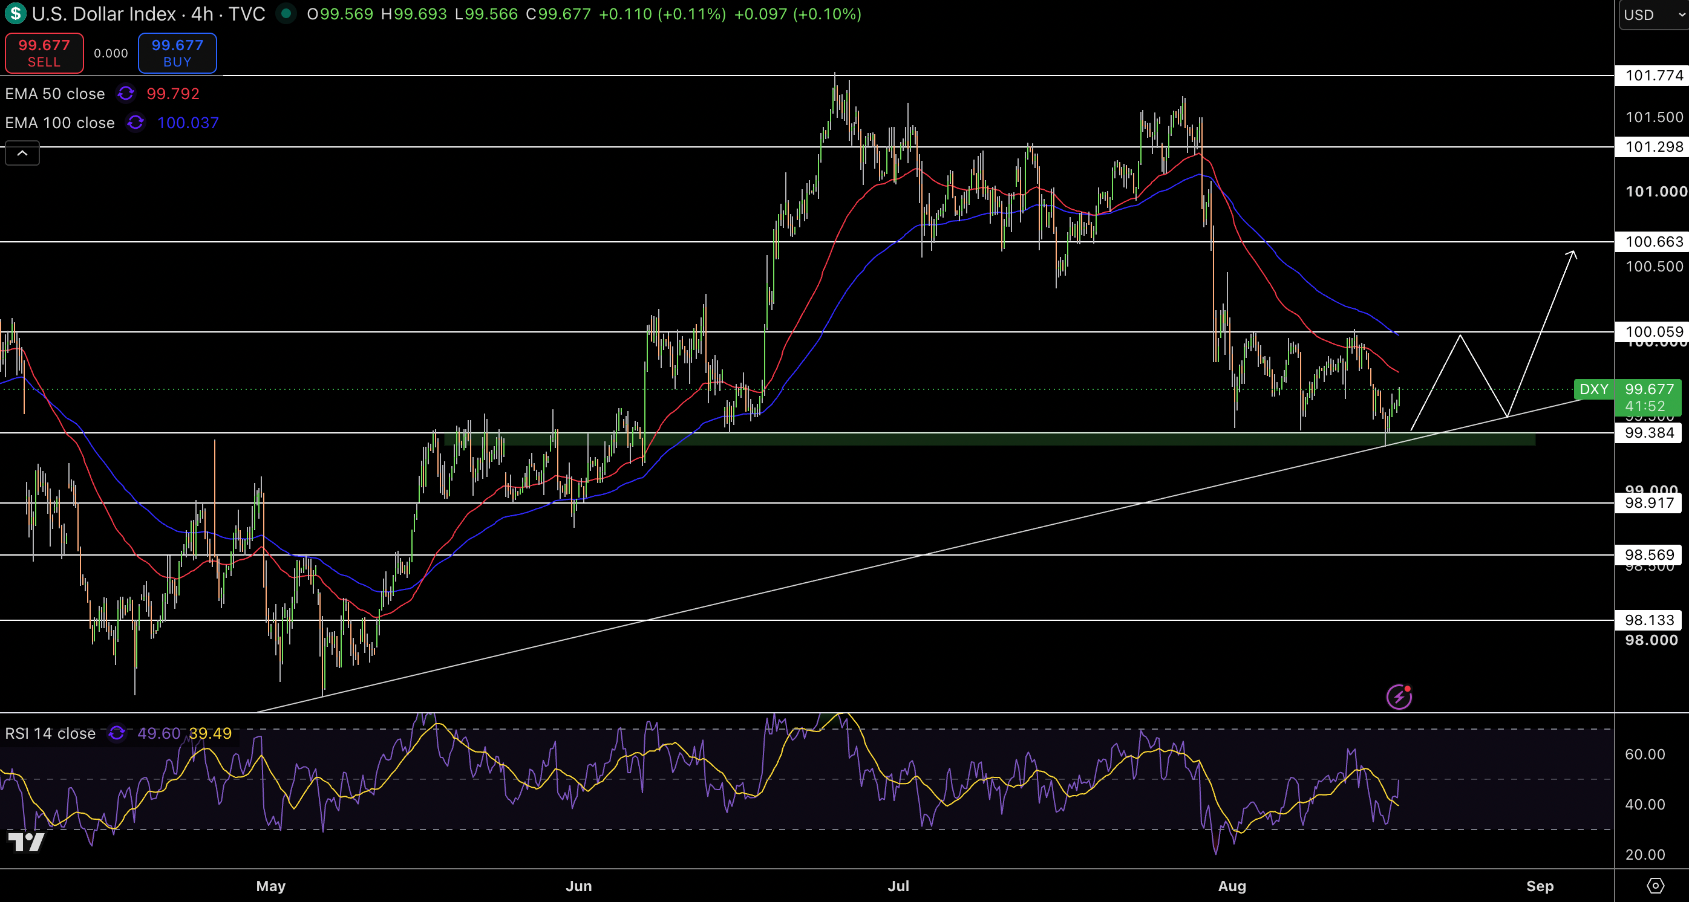This screenshot has width=1689, height=902.
Task: Click the EMA 50 value 99.792
Action: [x=173, y=94]
